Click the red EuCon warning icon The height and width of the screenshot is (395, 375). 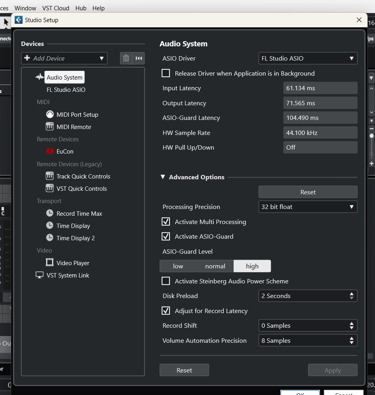click(x=50, y=151)
